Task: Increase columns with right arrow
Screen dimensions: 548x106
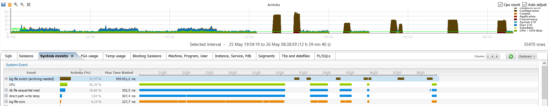Action: [497, 56]
